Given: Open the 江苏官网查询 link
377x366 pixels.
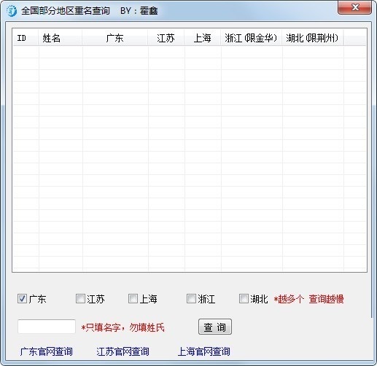Looking at the screenshot, I should 123,351.
